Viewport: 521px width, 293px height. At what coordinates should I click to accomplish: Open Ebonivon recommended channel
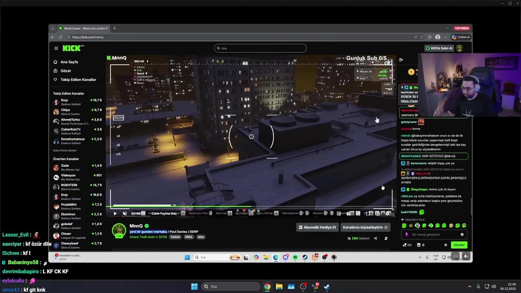coord(77,216)
